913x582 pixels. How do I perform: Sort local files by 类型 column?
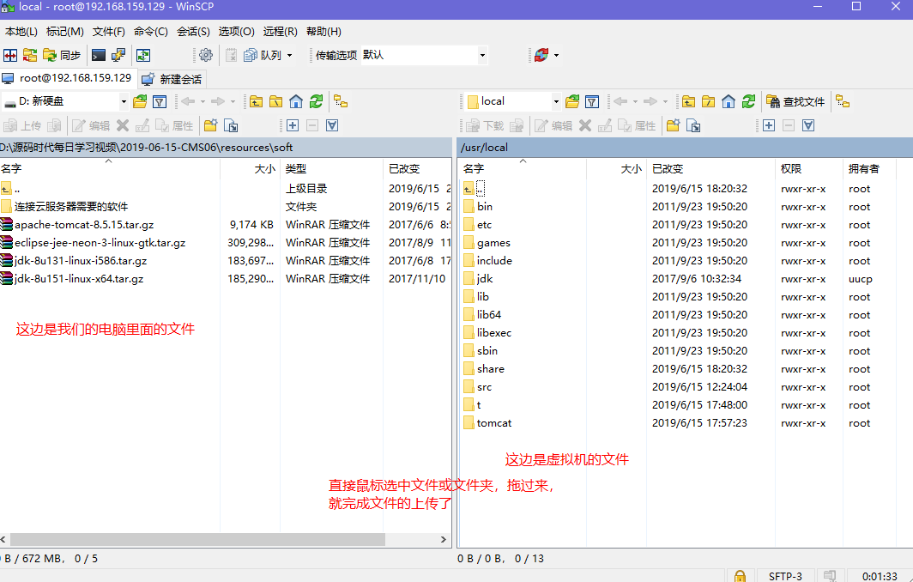click(332, 168)
